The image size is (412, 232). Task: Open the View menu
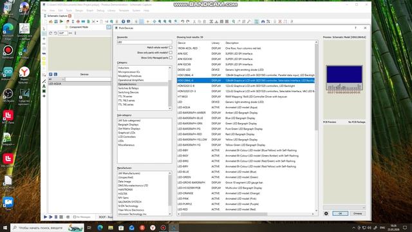52,10
